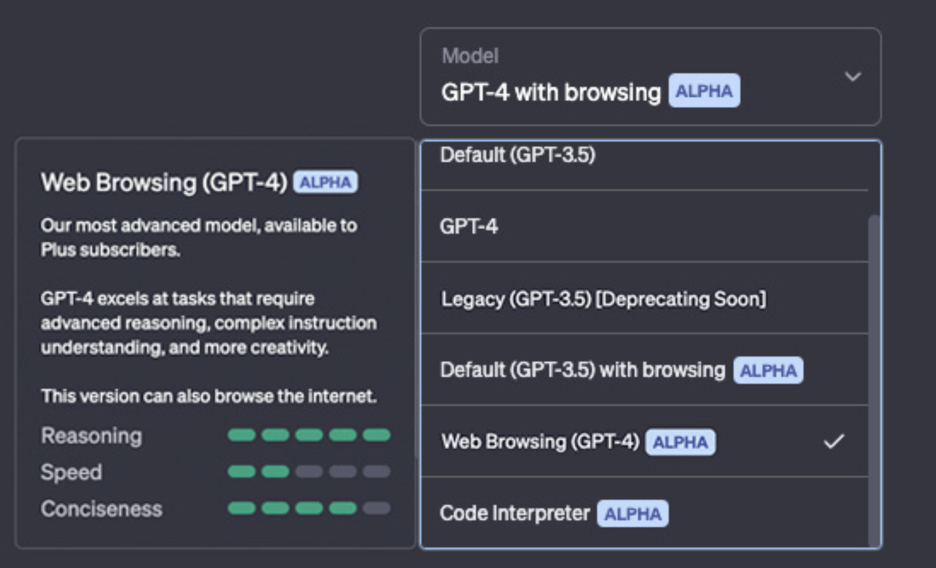Select the Default (GPT-3.5) option

[x=645, y=165]
